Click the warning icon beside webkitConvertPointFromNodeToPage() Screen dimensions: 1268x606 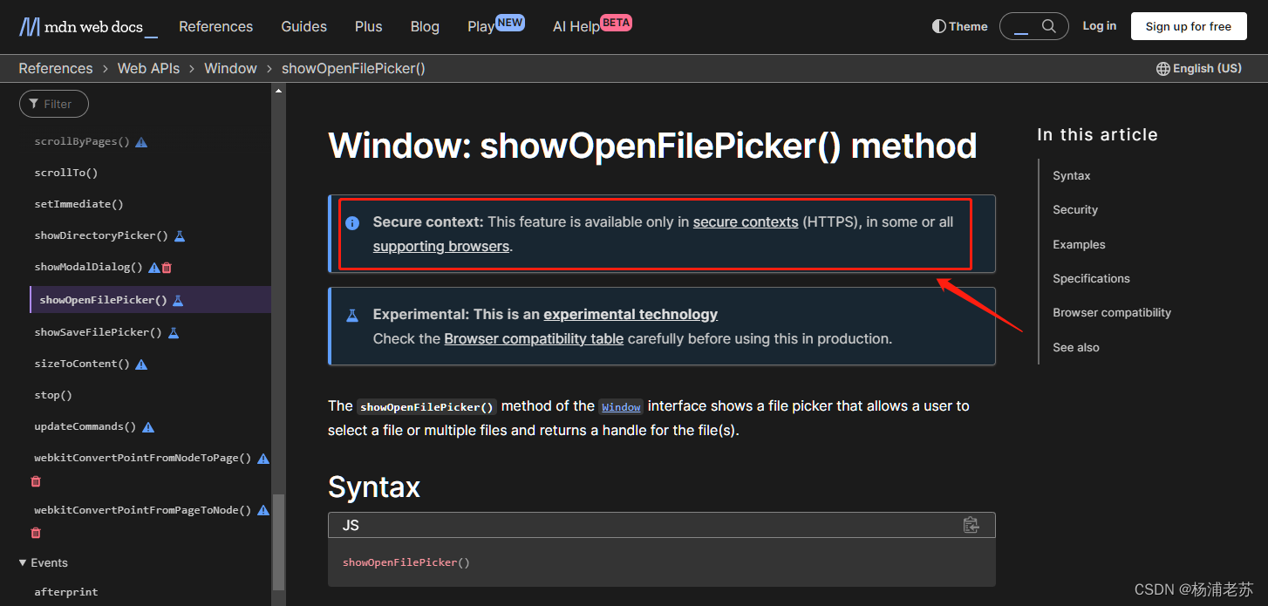263,458
